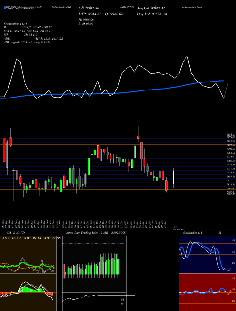The width and height of the screenshot is (236, 311).
Task: Click the white latest intraday candle
Action: pos(173,177)
